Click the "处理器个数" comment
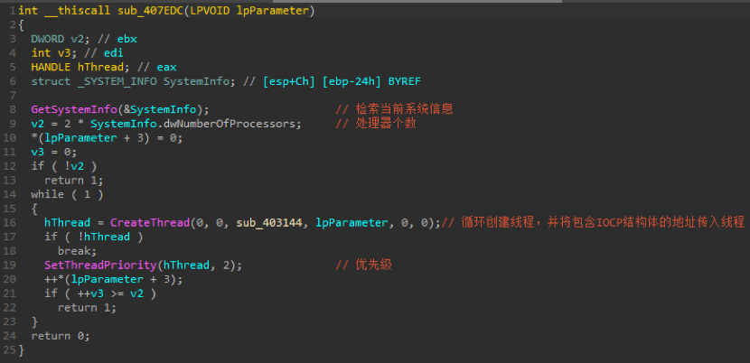Image resolution: width=750 pixels, height=363 pixels. tap(383, 124)
